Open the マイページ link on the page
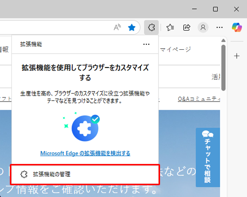The image size is (247, 197). tap(175, 49)
